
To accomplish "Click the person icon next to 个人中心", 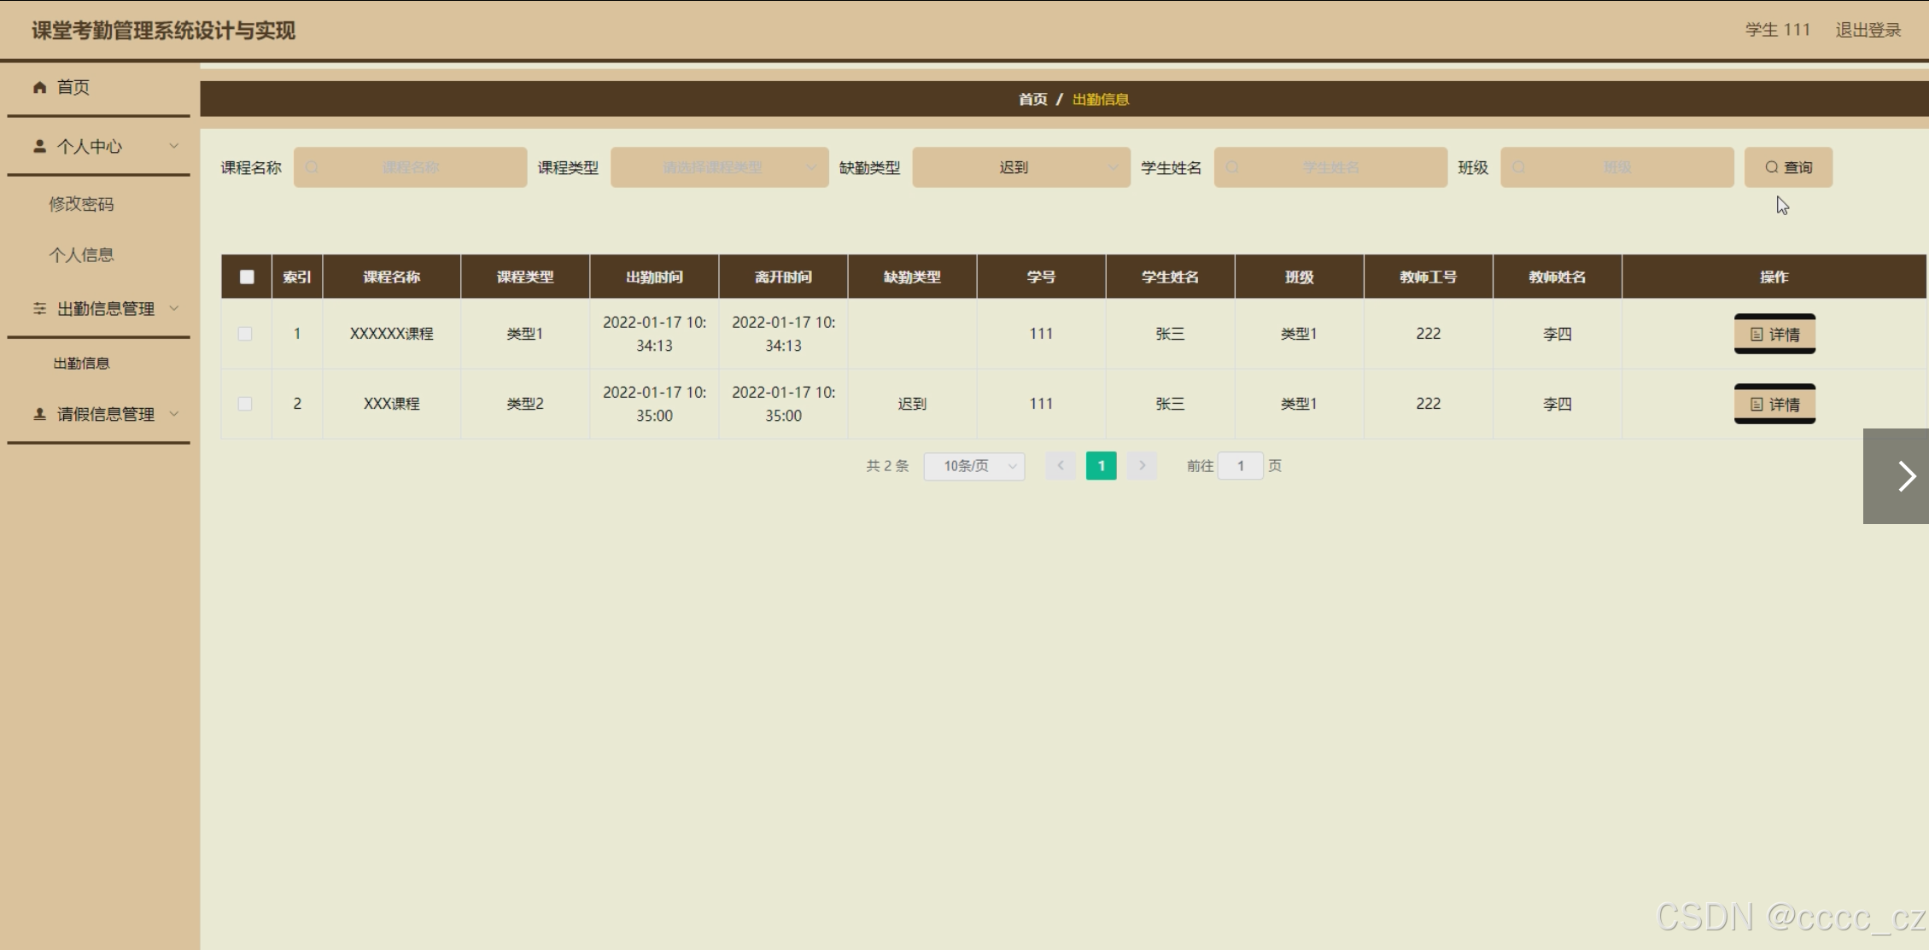I will (39, 146).
